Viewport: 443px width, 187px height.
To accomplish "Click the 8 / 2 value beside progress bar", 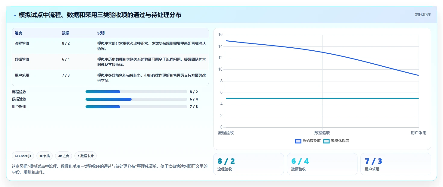I will coord(194,92).
